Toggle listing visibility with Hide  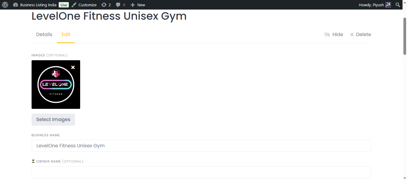point(334,35)
